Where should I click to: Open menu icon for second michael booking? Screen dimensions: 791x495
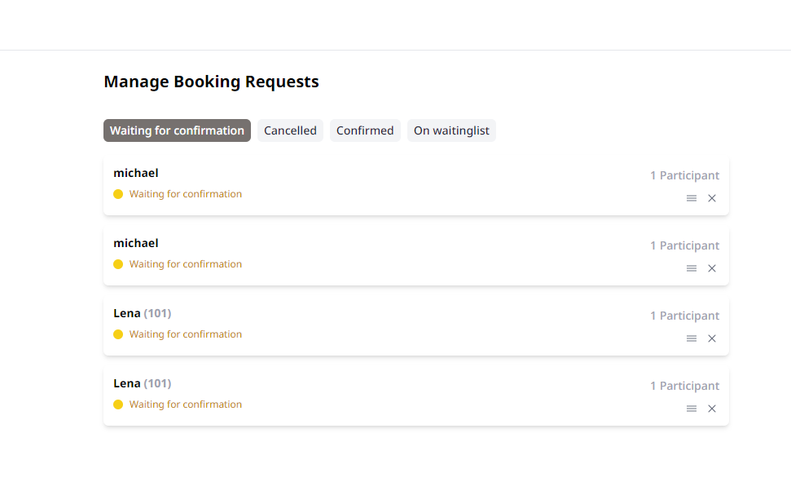click(x=692, y=268)
